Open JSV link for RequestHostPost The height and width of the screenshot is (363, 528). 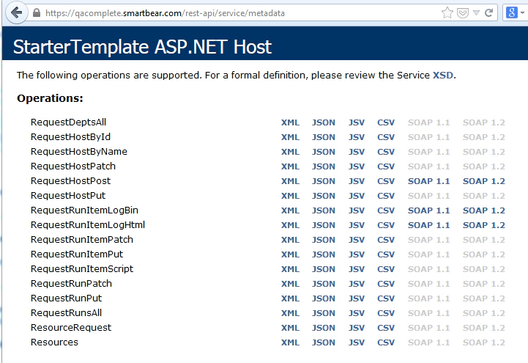coord(357,181)
